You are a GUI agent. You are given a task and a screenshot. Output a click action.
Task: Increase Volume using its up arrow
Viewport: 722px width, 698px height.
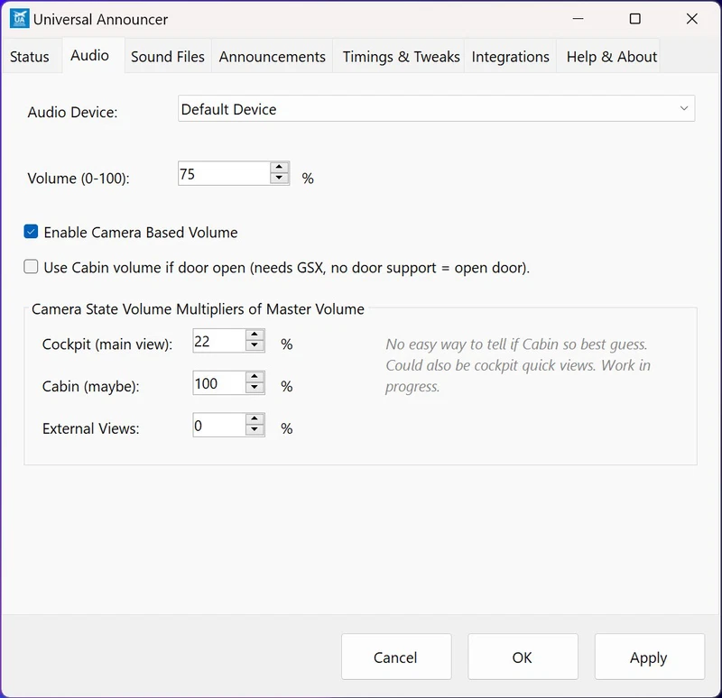[279, 168]
